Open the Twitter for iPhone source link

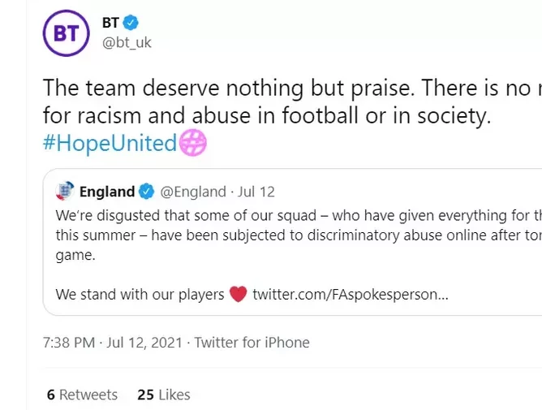(252, 343)
